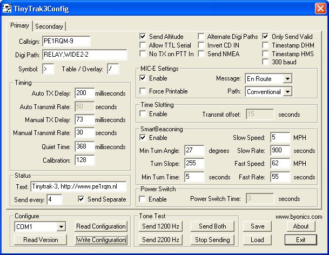Open the MIC-E Path dropdown
Screen dimensions: 329x255
pyautogui.click(x=287, y=92)
